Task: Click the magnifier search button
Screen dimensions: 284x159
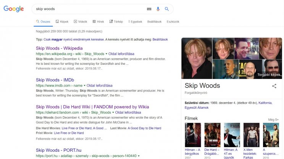Action: (167, 9)
